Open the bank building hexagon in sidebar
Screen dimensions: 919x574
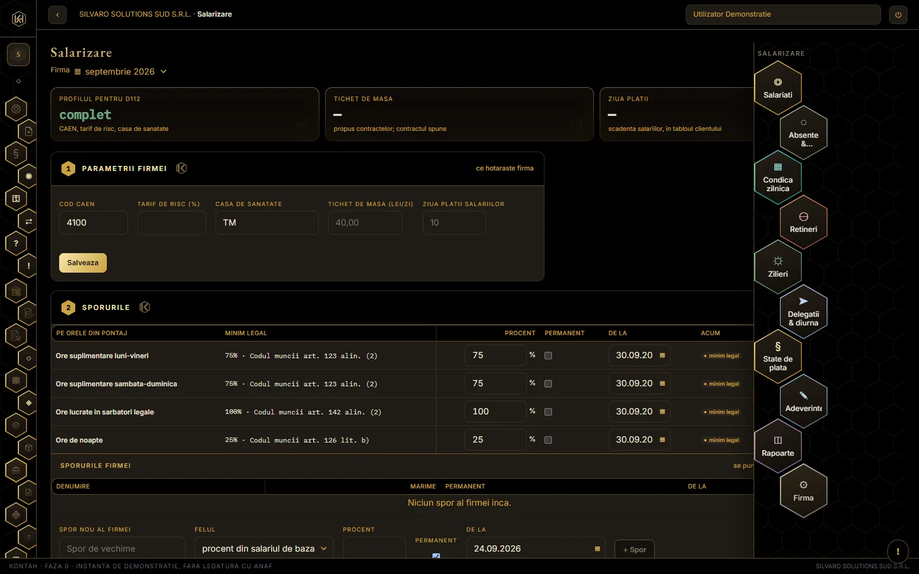[16, 291]
